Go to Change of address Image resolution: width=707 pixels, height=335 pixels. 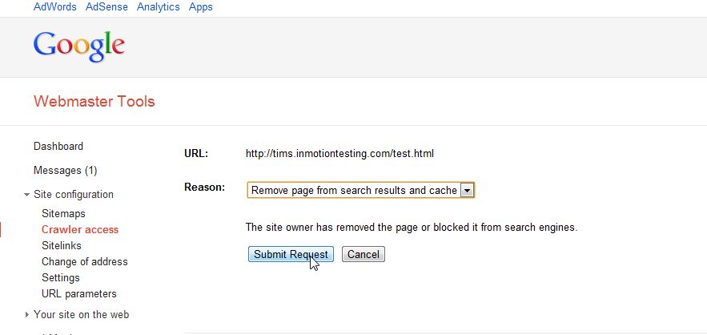click(85, 262)
